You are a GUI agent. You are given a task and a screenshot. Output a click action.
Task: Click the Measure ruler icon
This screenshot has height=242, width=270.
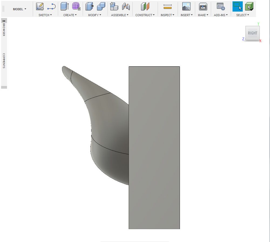tap(168, 7)
